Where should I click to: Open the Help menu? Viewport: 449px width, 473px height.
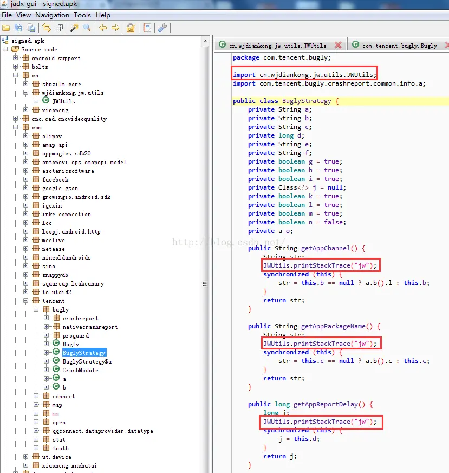(103, 15)
